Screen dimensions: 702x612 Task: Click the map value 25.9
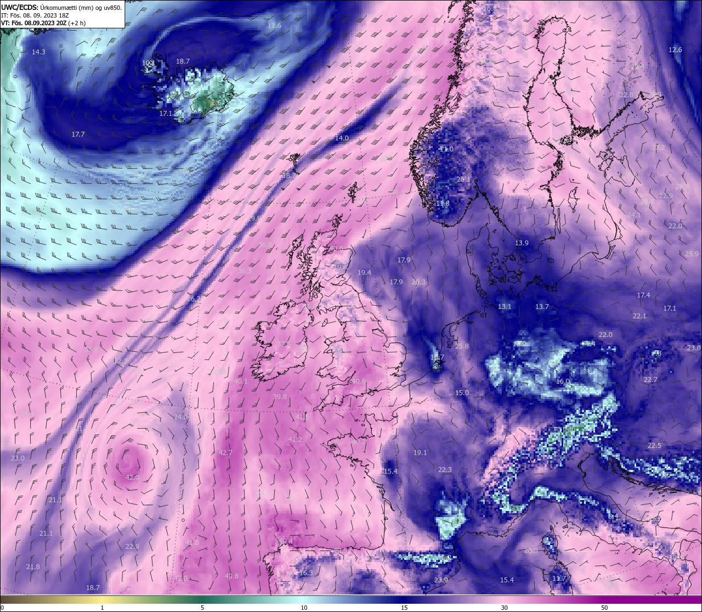click(x=692, y=254)
